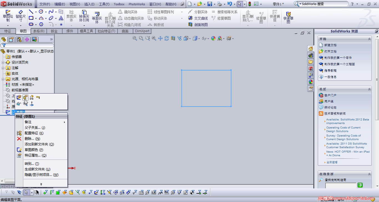The width and height of the screenshot is (379, 202).
Task: Expand the 设计活页夹 tree node
Action: click(x=3, y=62)
